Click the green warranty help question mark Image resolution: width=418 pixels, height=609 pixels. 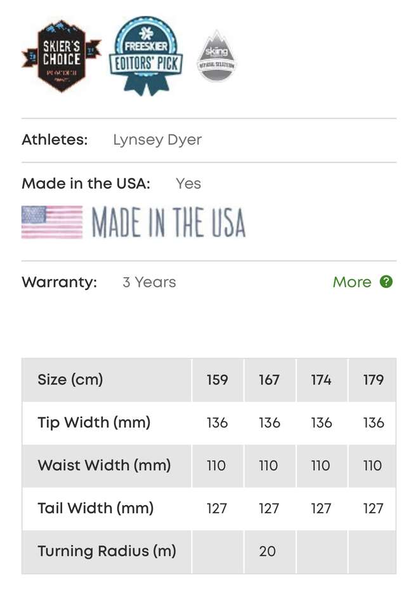(386, 282)
